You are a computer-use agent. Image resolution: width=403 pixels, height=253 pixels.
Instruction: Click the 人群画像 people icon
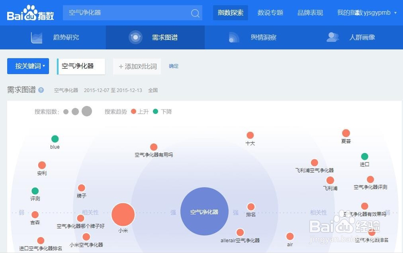tap(332, 37)
